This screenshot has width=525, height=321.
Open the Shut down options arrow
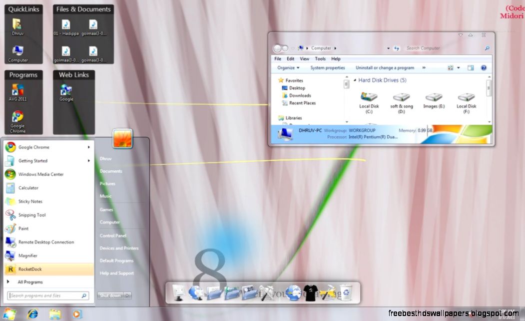pos(126,295)
